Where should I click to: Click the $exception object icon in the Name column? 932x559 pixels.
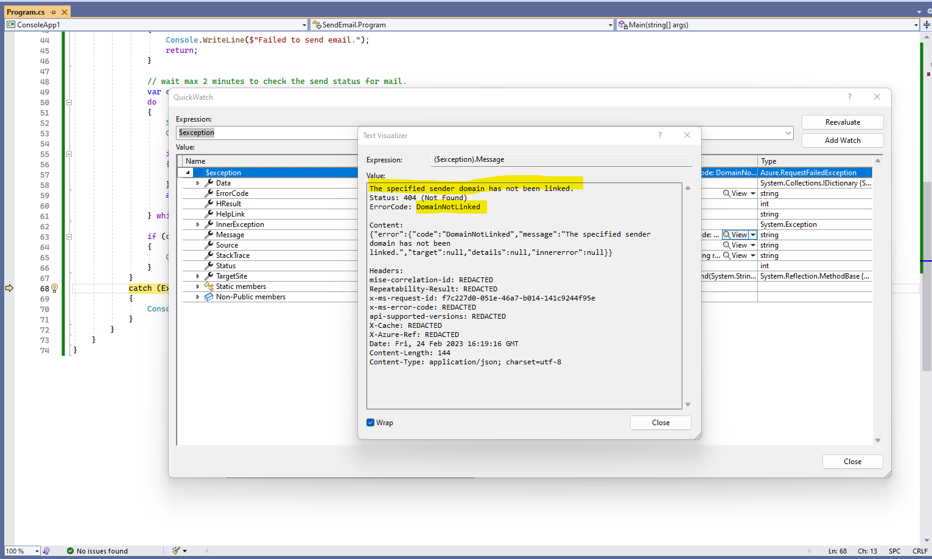(x=199, y=173)
